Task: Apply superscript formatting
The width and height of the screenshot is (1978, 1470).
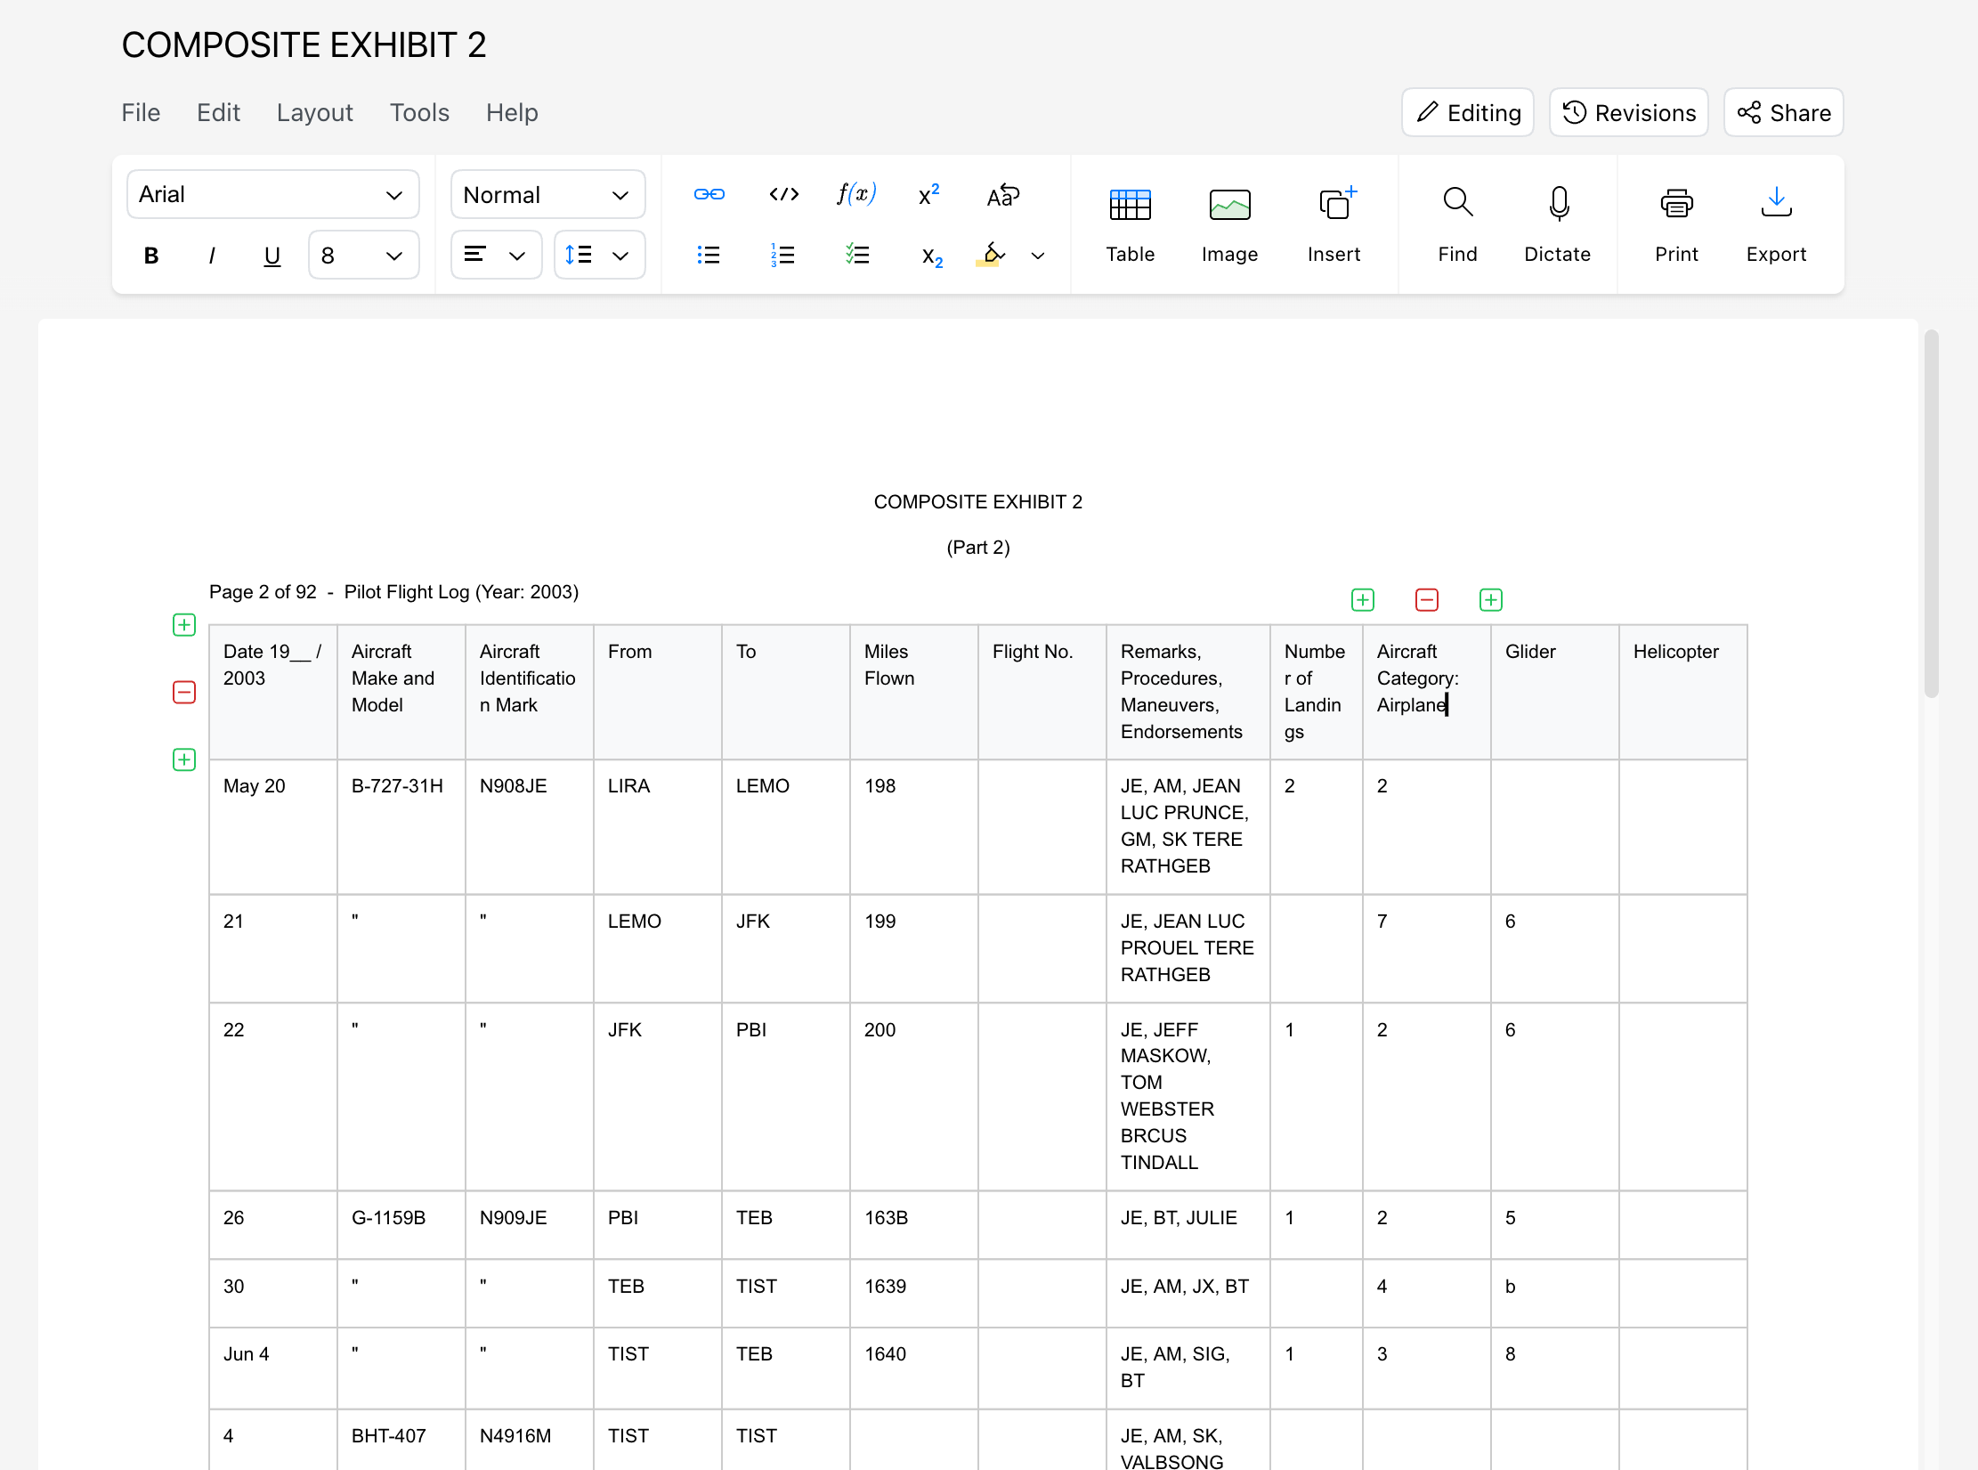Action: [x=929, y=194]
